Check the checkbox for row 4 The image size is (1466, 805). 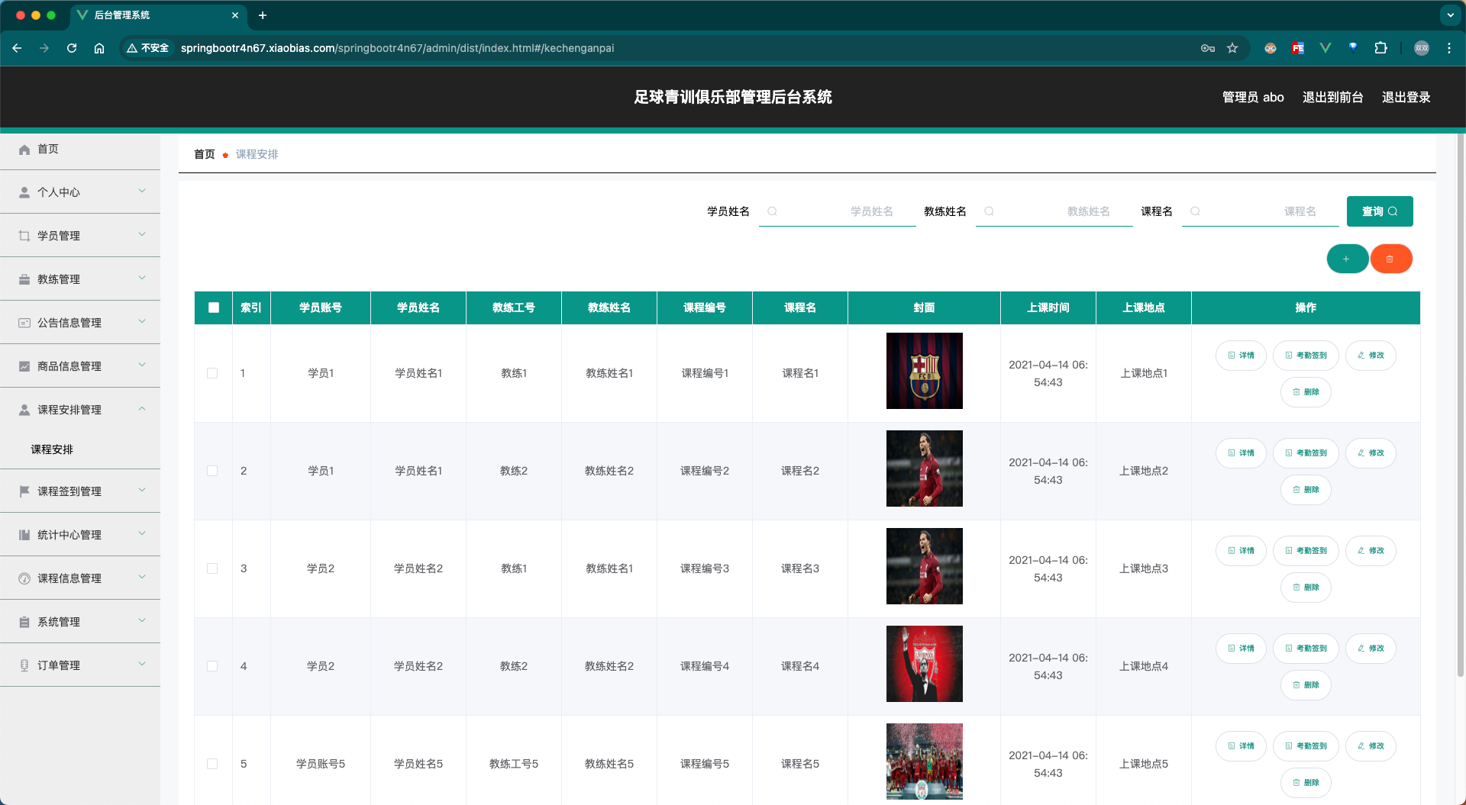(212, 666)
